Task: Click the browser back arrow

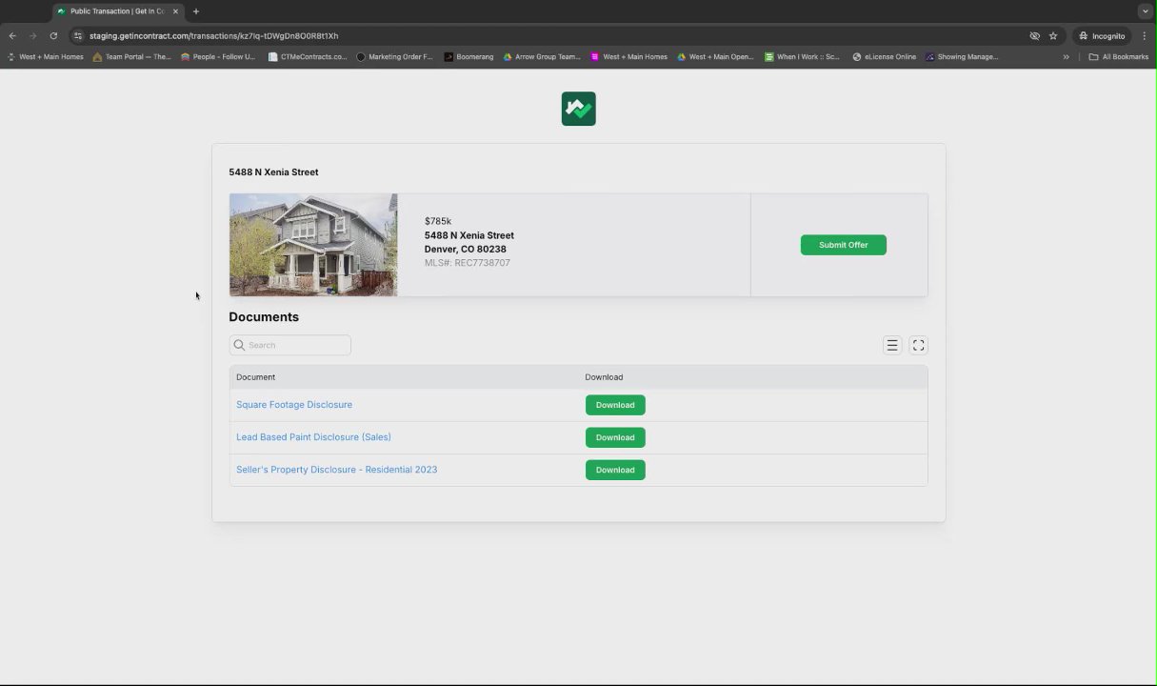Action: click(x=12, y=36)
